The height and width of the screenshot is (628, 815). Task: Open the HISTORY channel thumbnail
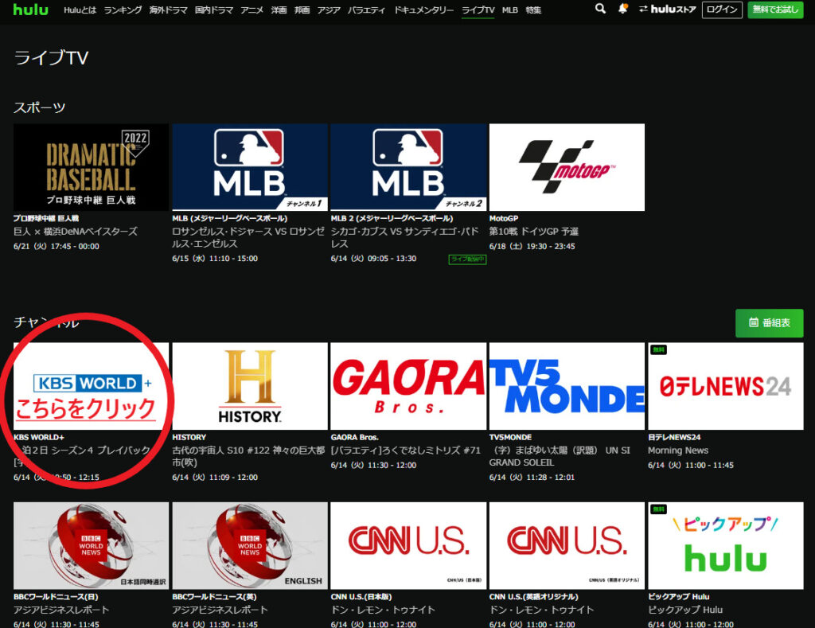point(249,386)
